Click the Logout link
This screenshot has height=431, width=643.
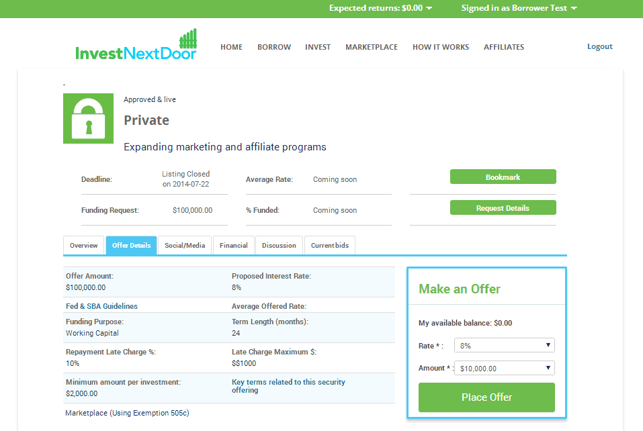(599, 46)
